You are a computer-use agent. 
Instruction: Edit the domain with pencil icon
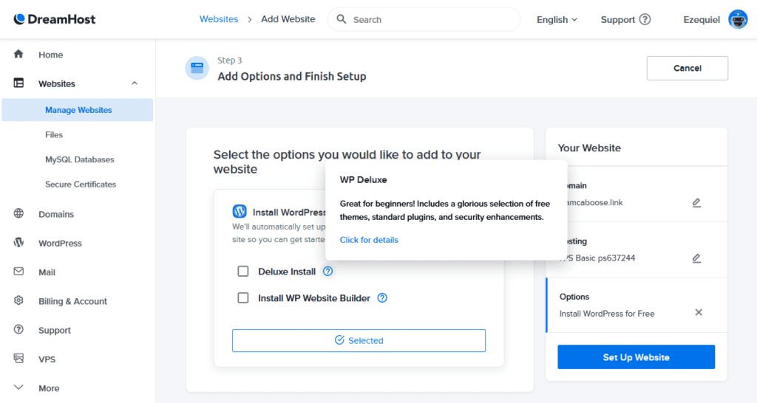(696, 202)
